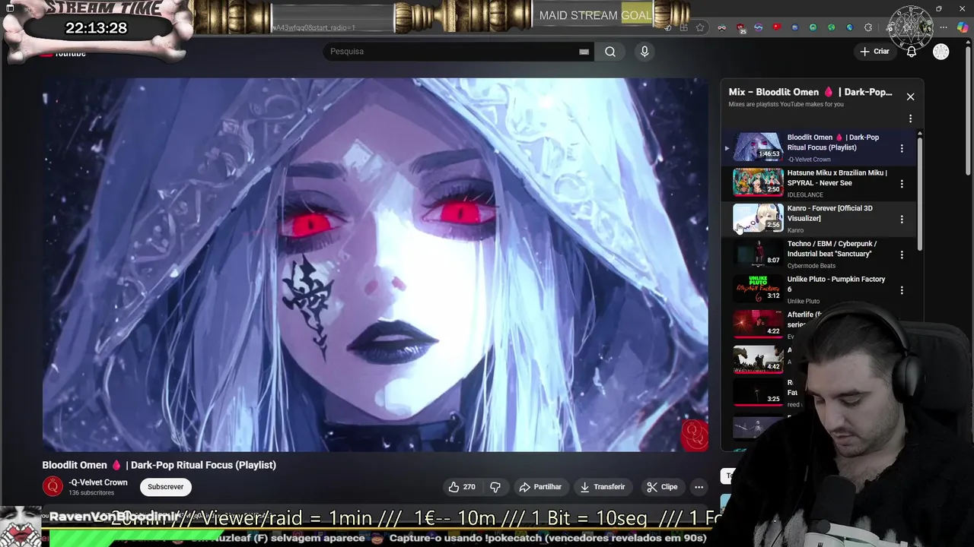
Task: Click the purple wave extension icon
Action: [759, 27]
